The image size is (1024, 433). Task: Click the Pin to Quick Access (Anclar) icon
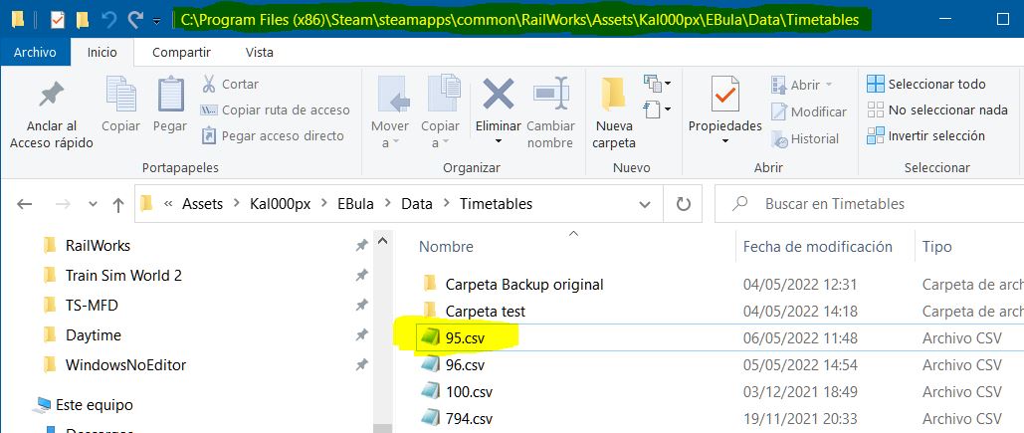51,96
